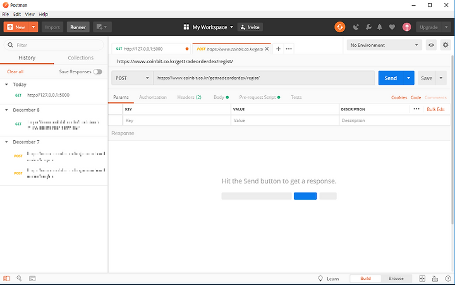Open the wrench settings icon

(368, 27)
